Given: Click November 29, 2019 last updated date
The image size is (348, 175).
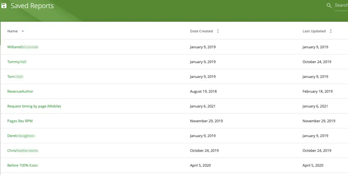Looking at the screenshot, I should pyautogui.click(x=319, y=121).
